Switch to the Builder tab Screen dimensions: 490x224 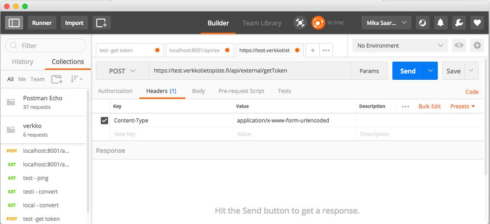pos(218,23)
